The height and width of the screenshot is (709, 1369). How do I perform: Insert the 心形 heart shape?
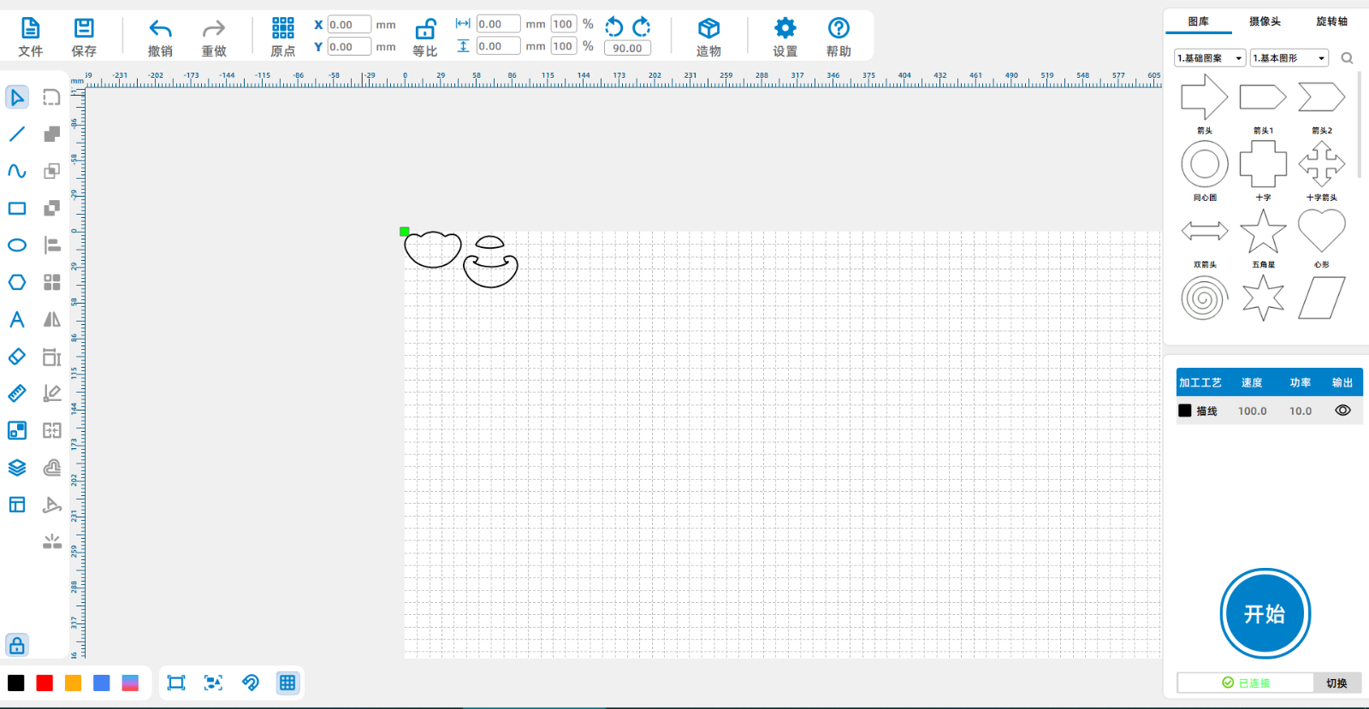point(1322,231)
